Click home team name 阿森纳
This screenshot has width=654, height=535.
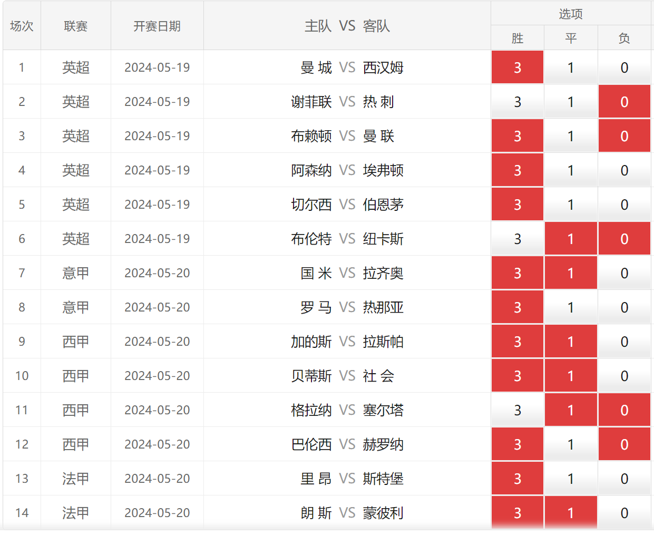point(311,170)
